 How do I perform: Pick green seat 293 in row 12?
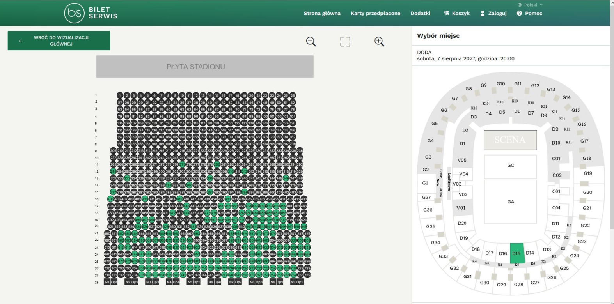[x=113, y=171]
